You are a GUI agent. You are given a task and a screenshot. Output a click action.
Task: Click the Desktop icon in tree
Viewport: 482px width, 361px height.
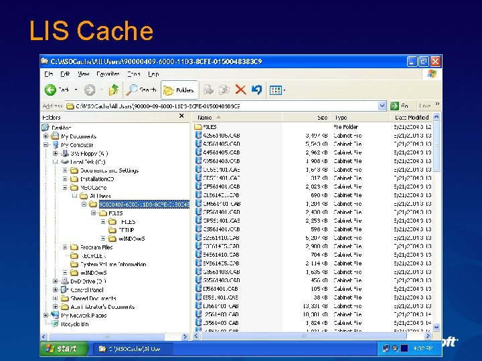46,128
